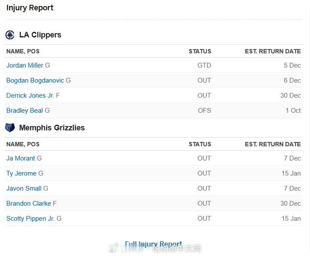The image size is (310, 256).
Task: Click Jordan Miller's GTD status
Action: click(204, 65)
